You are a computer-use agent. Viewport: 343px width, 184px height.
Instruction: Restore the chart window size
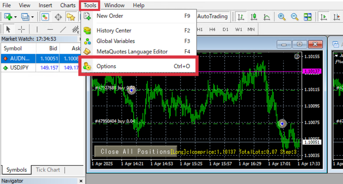299,44
